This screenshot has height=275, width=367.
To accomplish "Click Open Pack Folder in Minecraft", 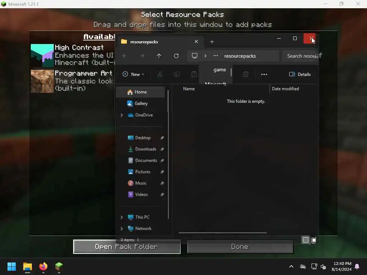I will [127, 247].
